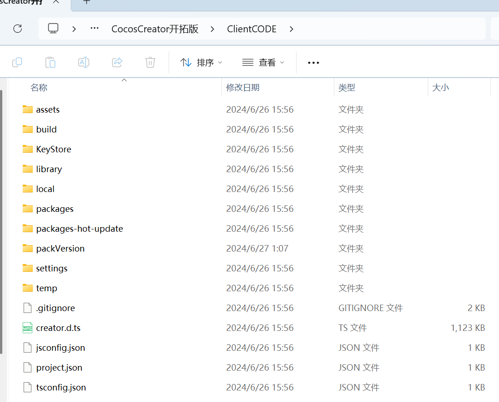Sort by 名称 column header
The height and width of the screenshot is (402, 499).
(x=39, y=88)
